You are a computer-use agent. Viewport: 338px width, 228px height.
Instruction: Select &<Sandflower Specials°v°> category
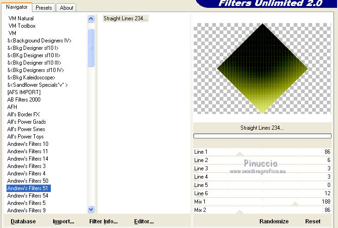pos(37,85)
